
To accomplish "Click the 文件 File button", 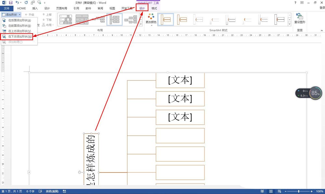I will (x=6, y=8).
